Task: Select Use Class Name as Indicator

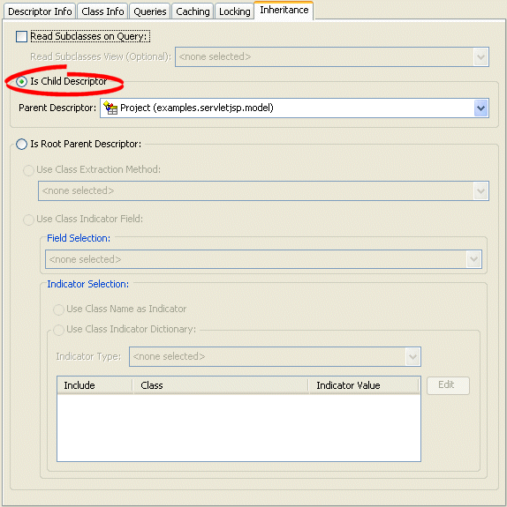Action: [x=58, y=309]
